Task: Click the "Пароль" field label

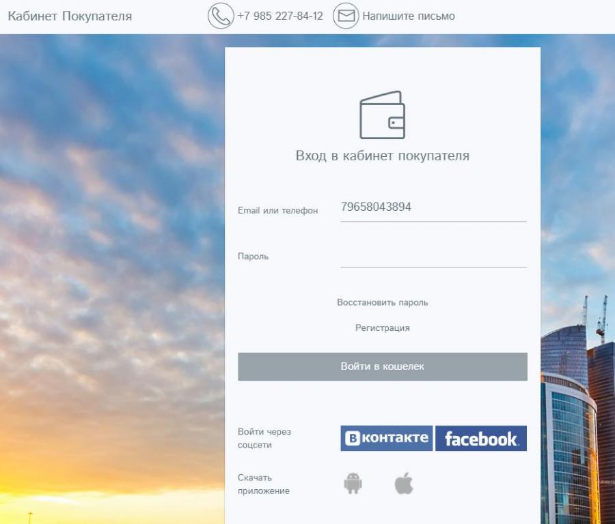Action: pyautogui.click(x=253, y=257)
